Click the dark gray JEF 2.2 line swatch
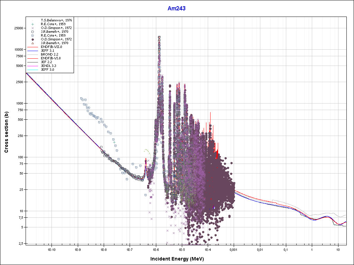This screenshot has width=354, height=265. 33,62
